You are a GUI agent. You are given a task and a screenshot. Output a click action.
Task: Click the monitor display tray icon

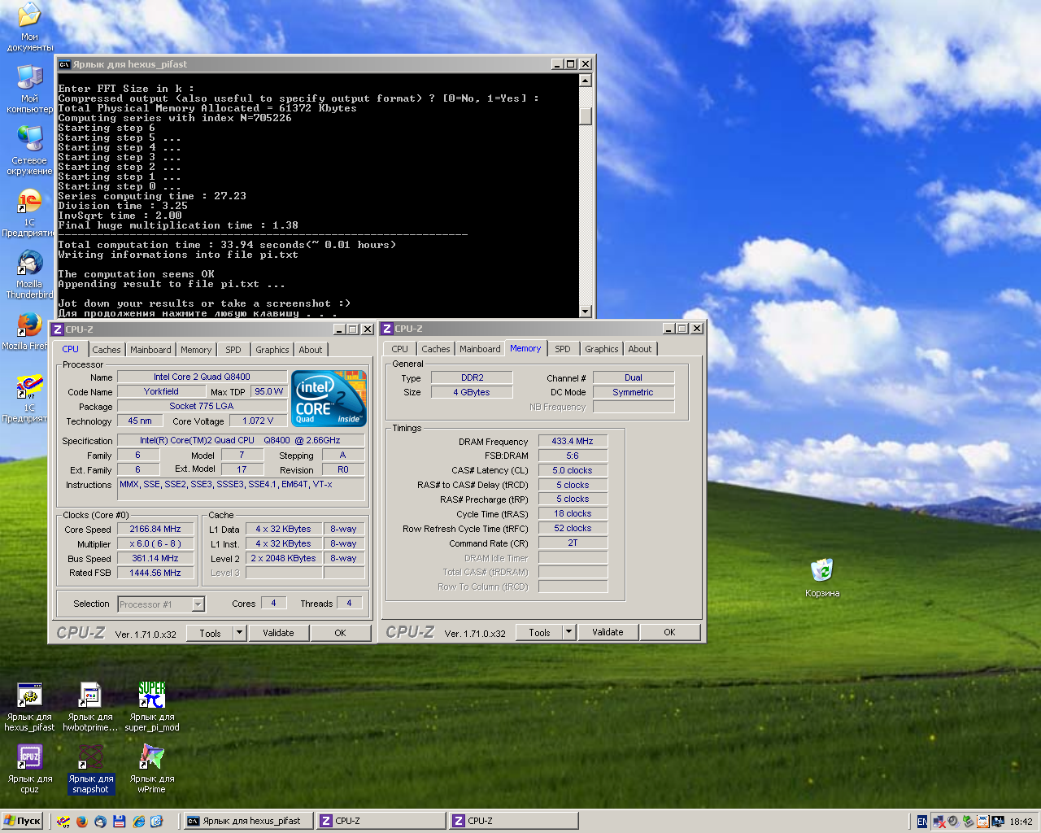tap(997, 822)
